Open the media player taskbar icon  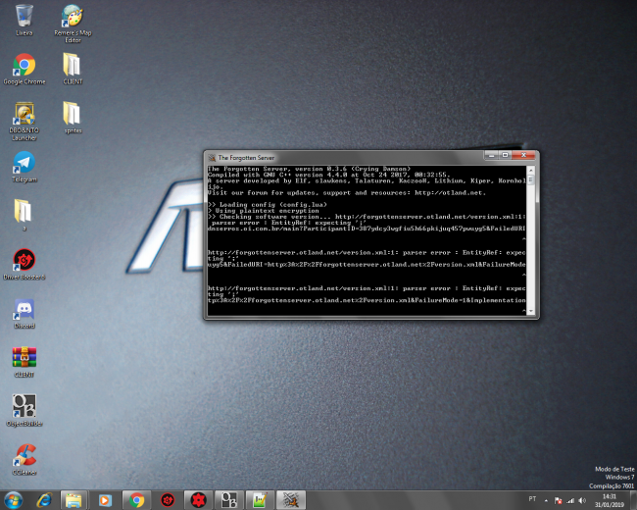click(105, 500)
